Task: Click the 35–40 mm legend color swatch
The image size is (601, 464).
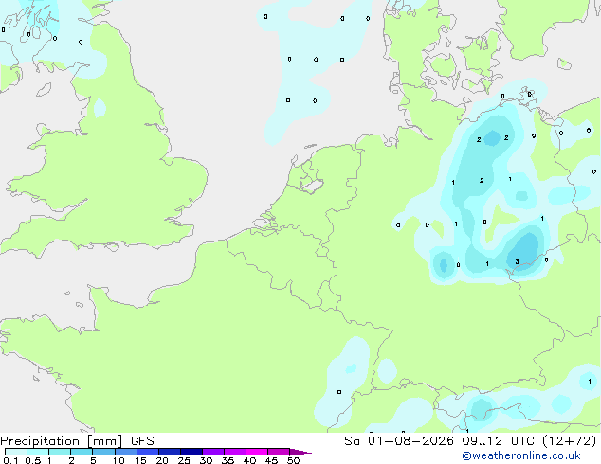Action: click(x=235, y=452)
